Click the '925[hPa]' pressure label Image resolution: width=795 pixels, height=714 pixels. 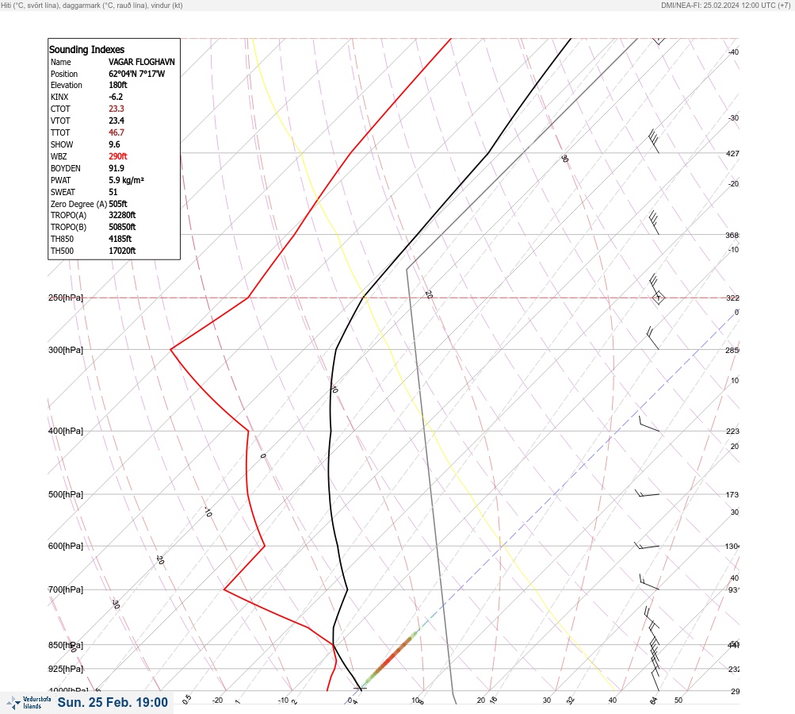66,669
